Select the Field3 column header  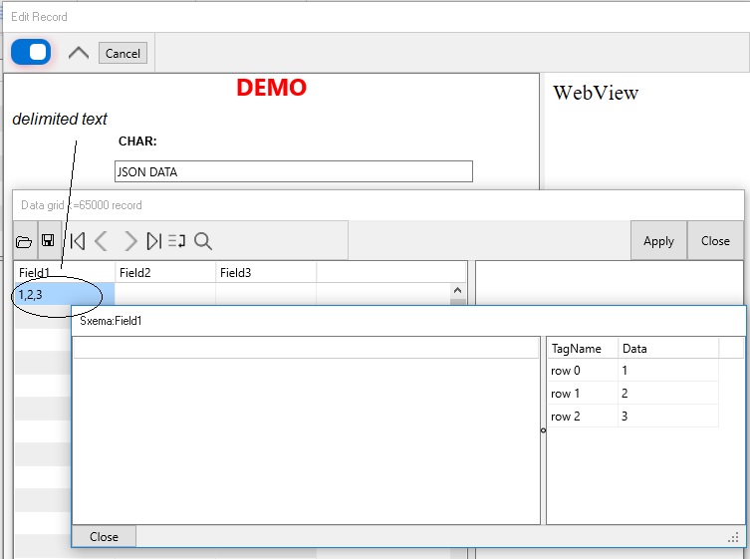click(266, 272)
